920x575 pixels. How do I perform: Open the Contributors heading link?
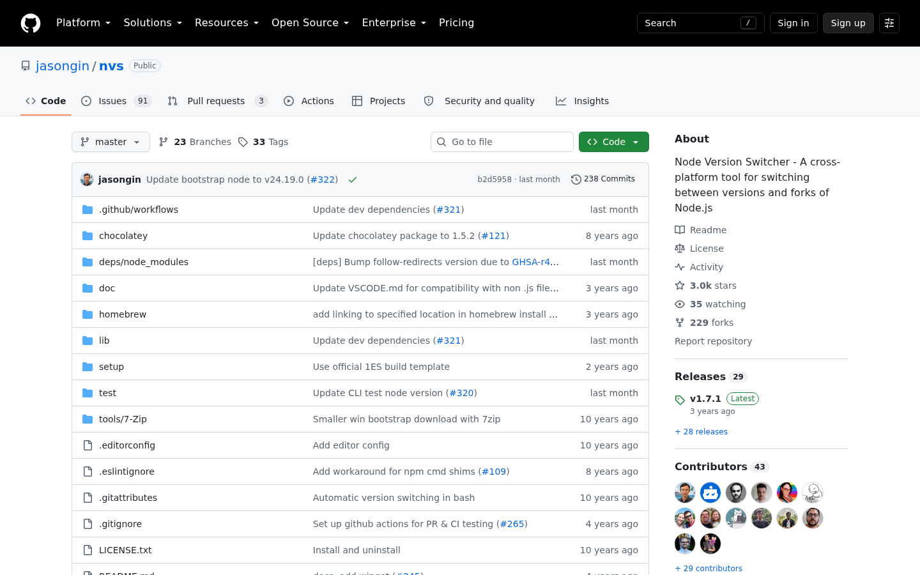711,467
